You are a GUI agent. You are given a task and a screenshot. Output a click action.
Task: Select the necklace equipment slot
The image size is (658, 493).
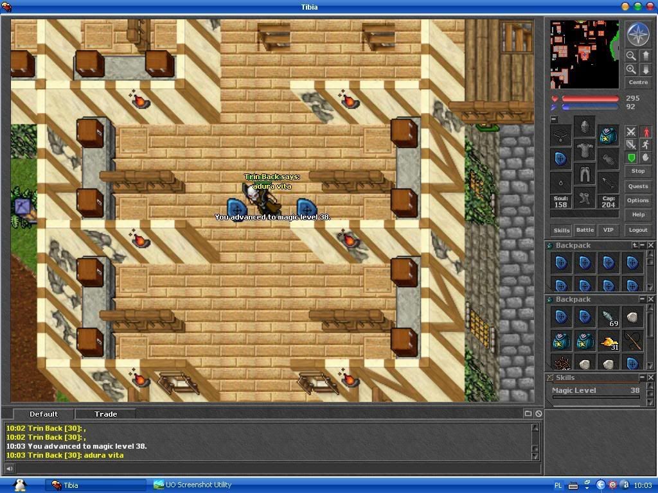(x=561, y=135)
